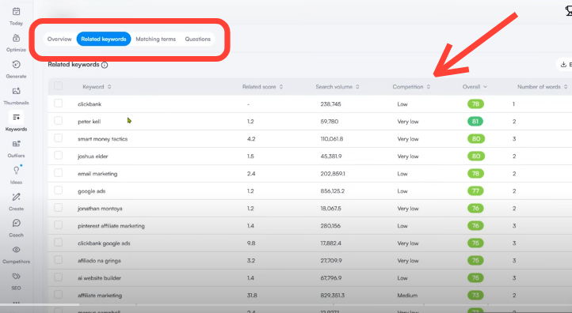Switch to the Matching terms tab
This screenshot has width=572, height=313.
point(156,39)
